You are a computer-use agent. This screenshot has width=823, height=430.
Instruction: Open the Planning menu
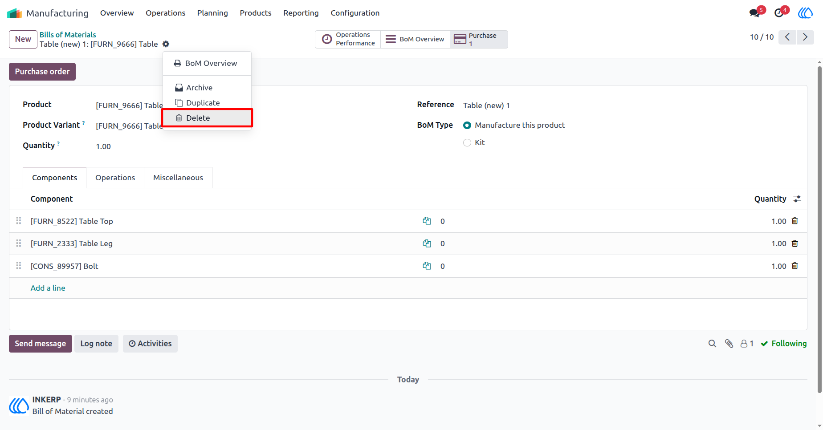click(212, 13)
